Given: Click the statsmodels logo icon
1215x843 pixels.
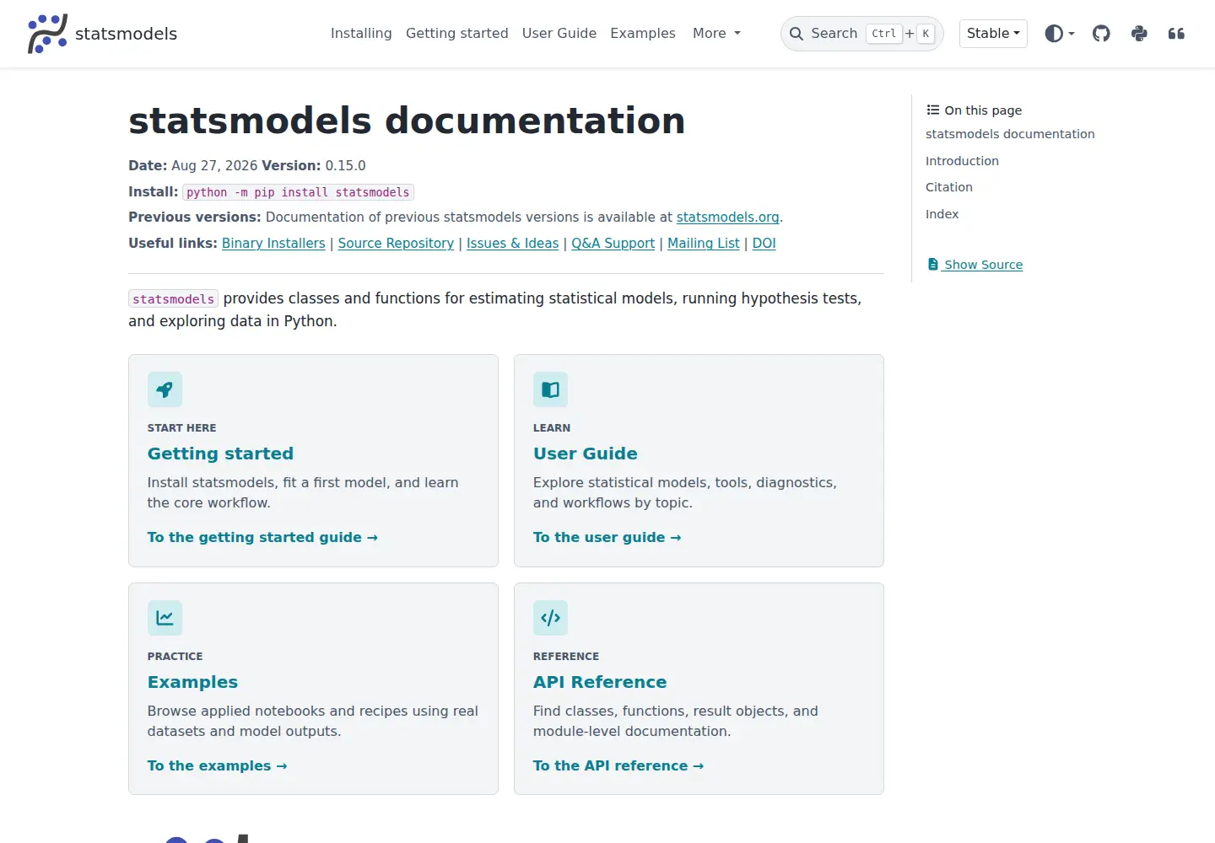Looking at the screenshot, I should [x=47, y=34].
